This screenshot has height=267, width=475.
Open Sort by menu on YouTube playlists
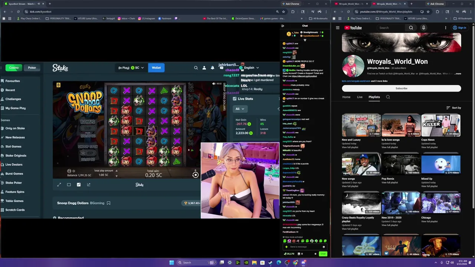pyautogui.click(x=453, y=108)
